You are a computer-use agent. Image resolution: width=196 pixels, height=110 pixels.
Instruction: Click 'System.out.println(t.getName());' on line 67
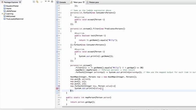click(x=96, y=56)
